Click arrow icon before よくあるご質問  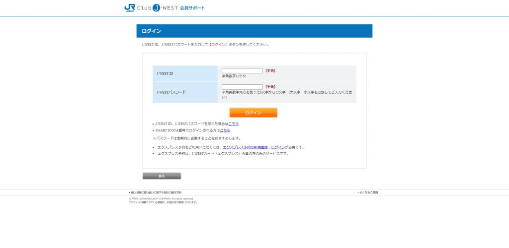pyautogui.click(x=358, y=192)
